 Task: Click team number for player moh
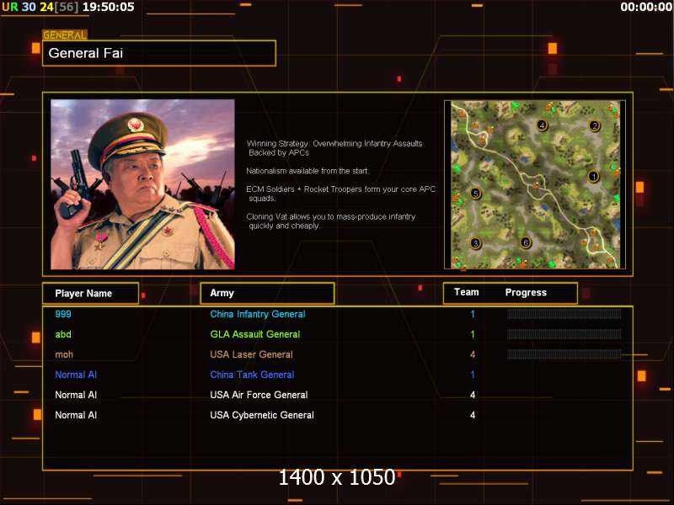pos(473,354)
